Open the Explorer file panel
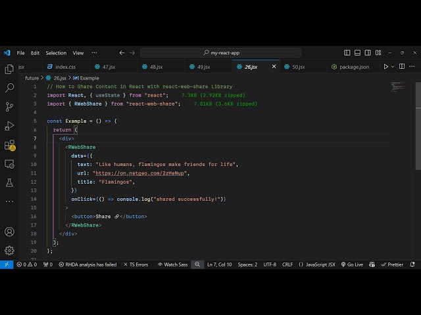Viewport: 421px width, 315px height. tap(9, 69)
